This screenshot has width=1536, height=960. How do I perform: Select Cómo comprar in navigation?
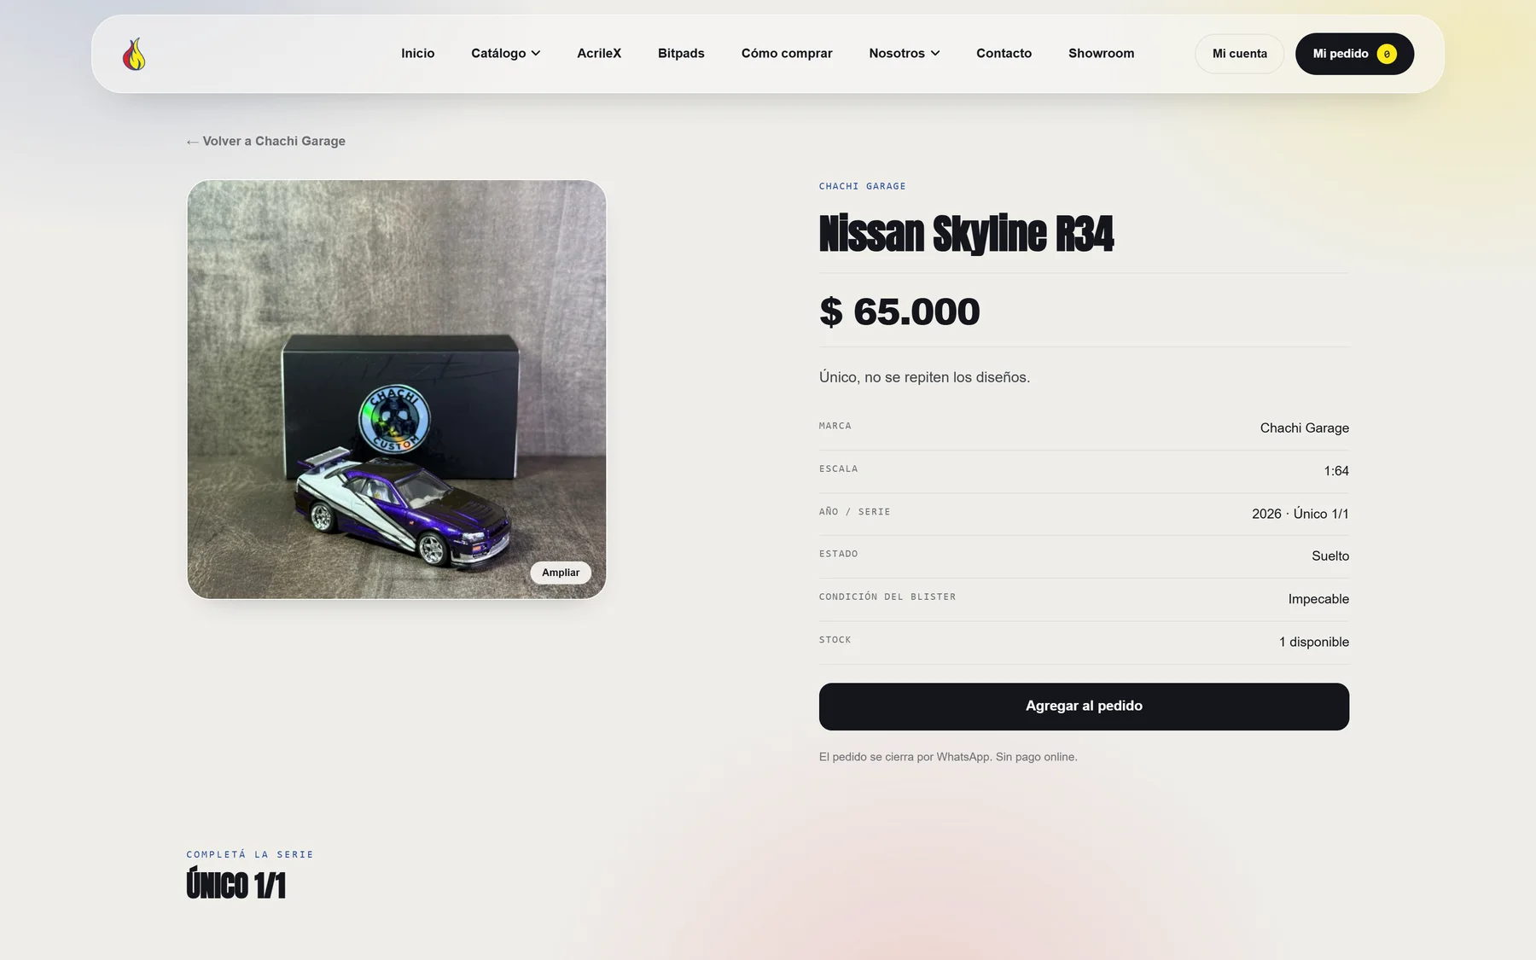[787, 53]
